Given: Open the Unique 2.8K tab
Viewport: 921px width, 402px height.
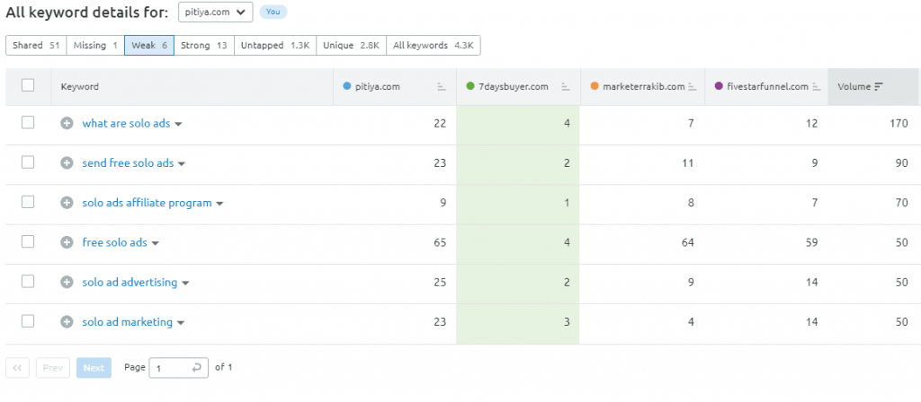Looking at the screenshot, I should coord(352,45).
